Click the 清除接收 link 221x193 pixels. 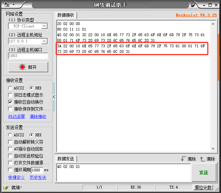tap(38, 116)
